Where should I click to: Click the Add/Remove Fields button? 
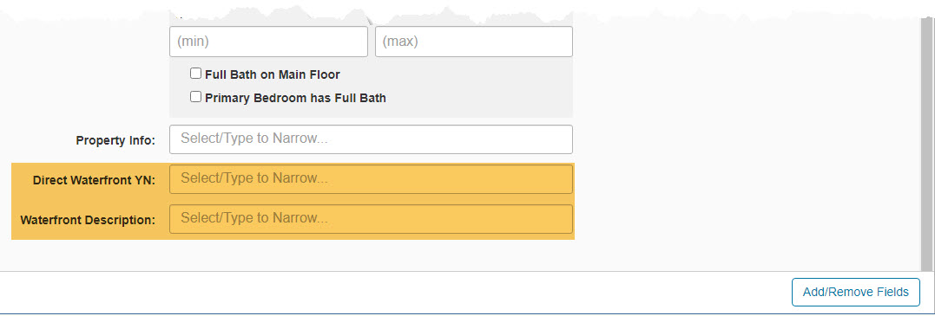[856, 293]
